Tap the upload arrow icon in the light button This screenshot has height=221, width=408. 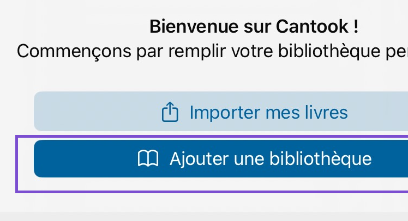tap(170, 113)
